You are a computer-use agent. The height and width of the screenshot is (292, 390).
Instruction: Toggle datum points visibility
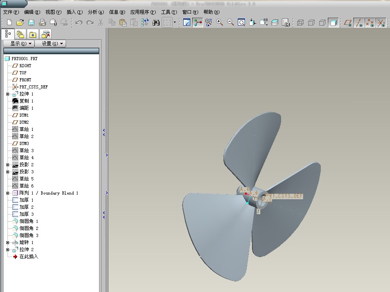[x=370, y=23]
